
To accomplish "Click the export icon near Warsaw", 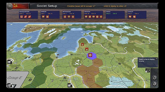I will coord(70,85).
